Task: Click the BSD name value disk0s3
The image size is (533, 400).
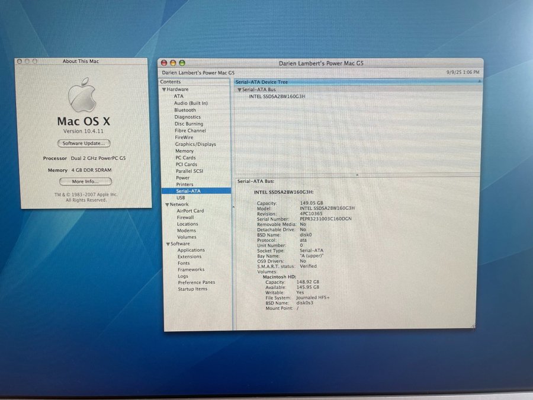Action: (304, 303)
